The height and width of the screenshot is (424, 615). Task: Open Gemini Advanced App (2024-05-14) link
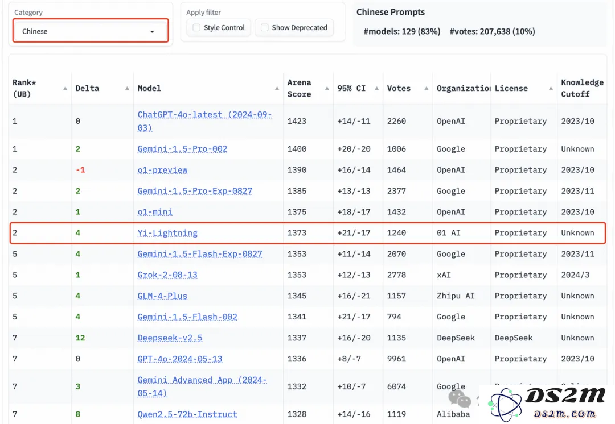pos(202,386)
